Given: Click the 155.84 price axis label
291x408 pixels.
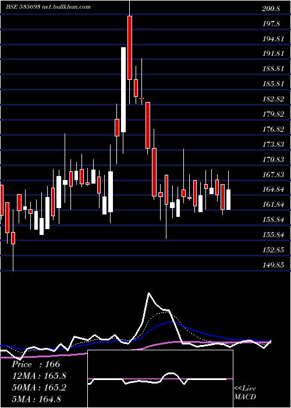Looking at the screenshot, I should (x=272, y=235).
